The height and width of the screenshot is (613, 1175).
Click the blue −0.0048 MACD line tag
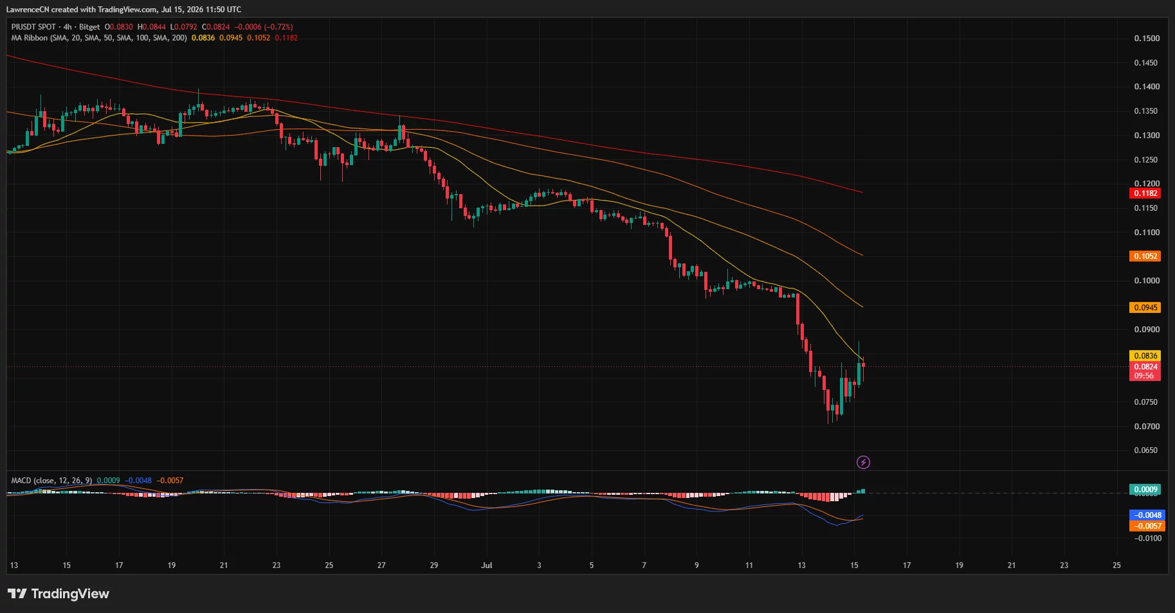[x=1147, y=515]
